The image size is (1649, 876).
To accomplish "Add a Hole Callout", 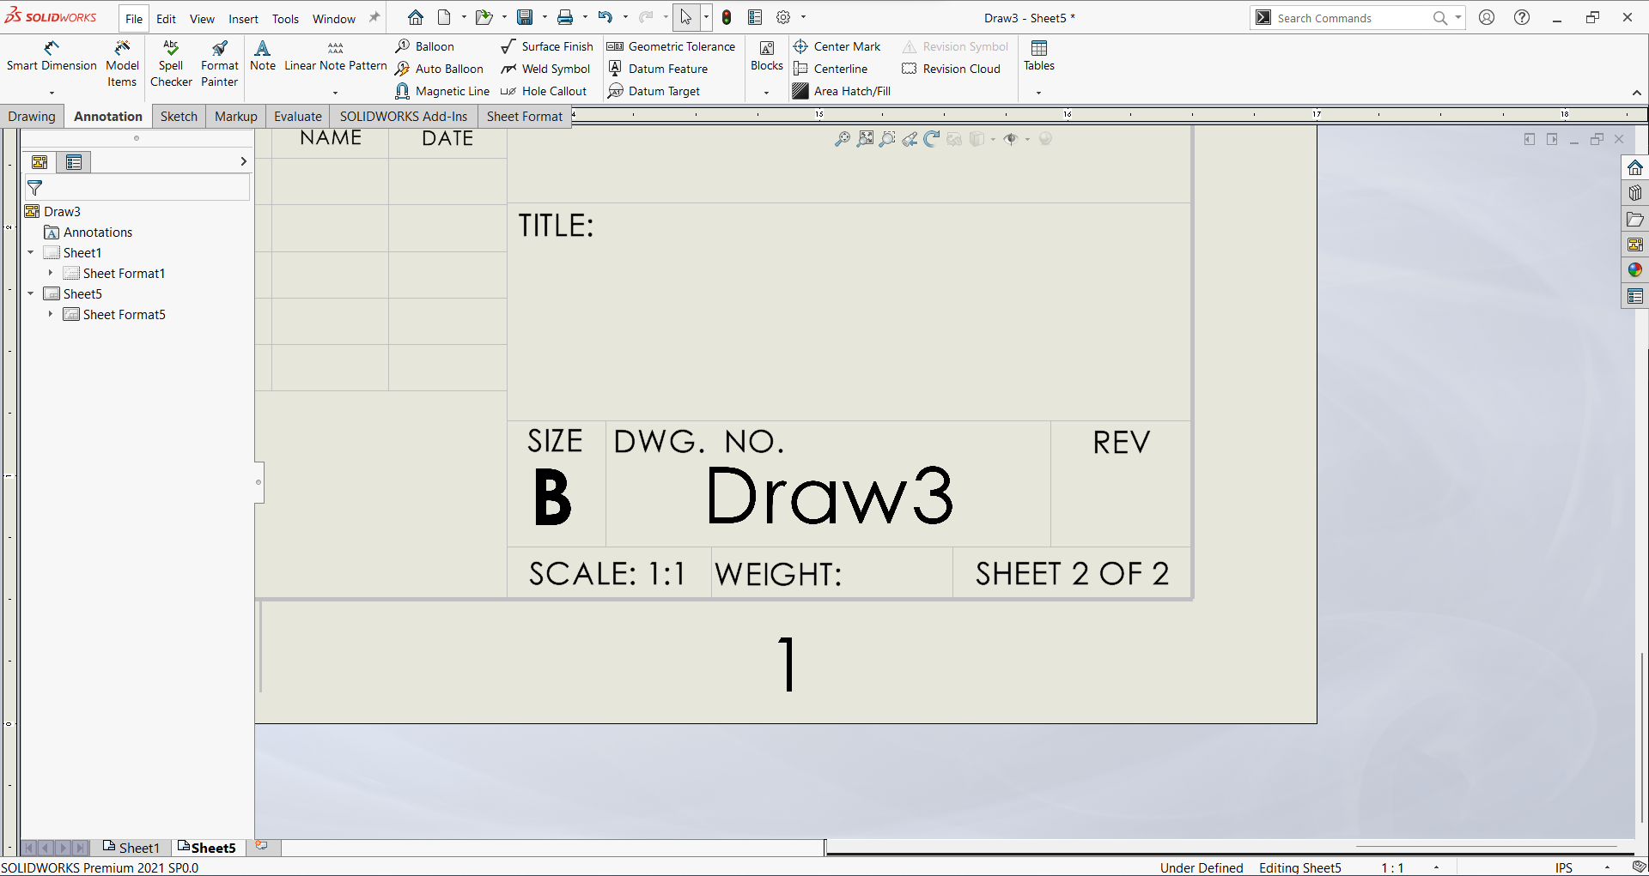I will (544, 91).
